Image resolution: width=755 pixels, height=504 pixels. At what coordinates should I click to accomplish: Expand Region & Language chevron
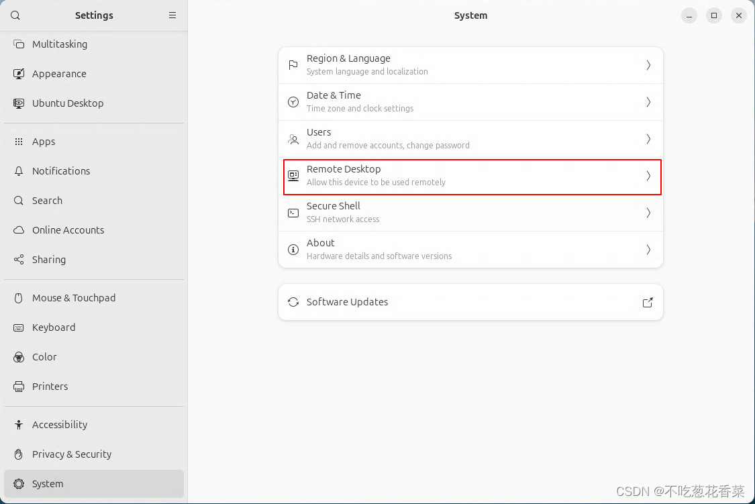tap(648, 65)
